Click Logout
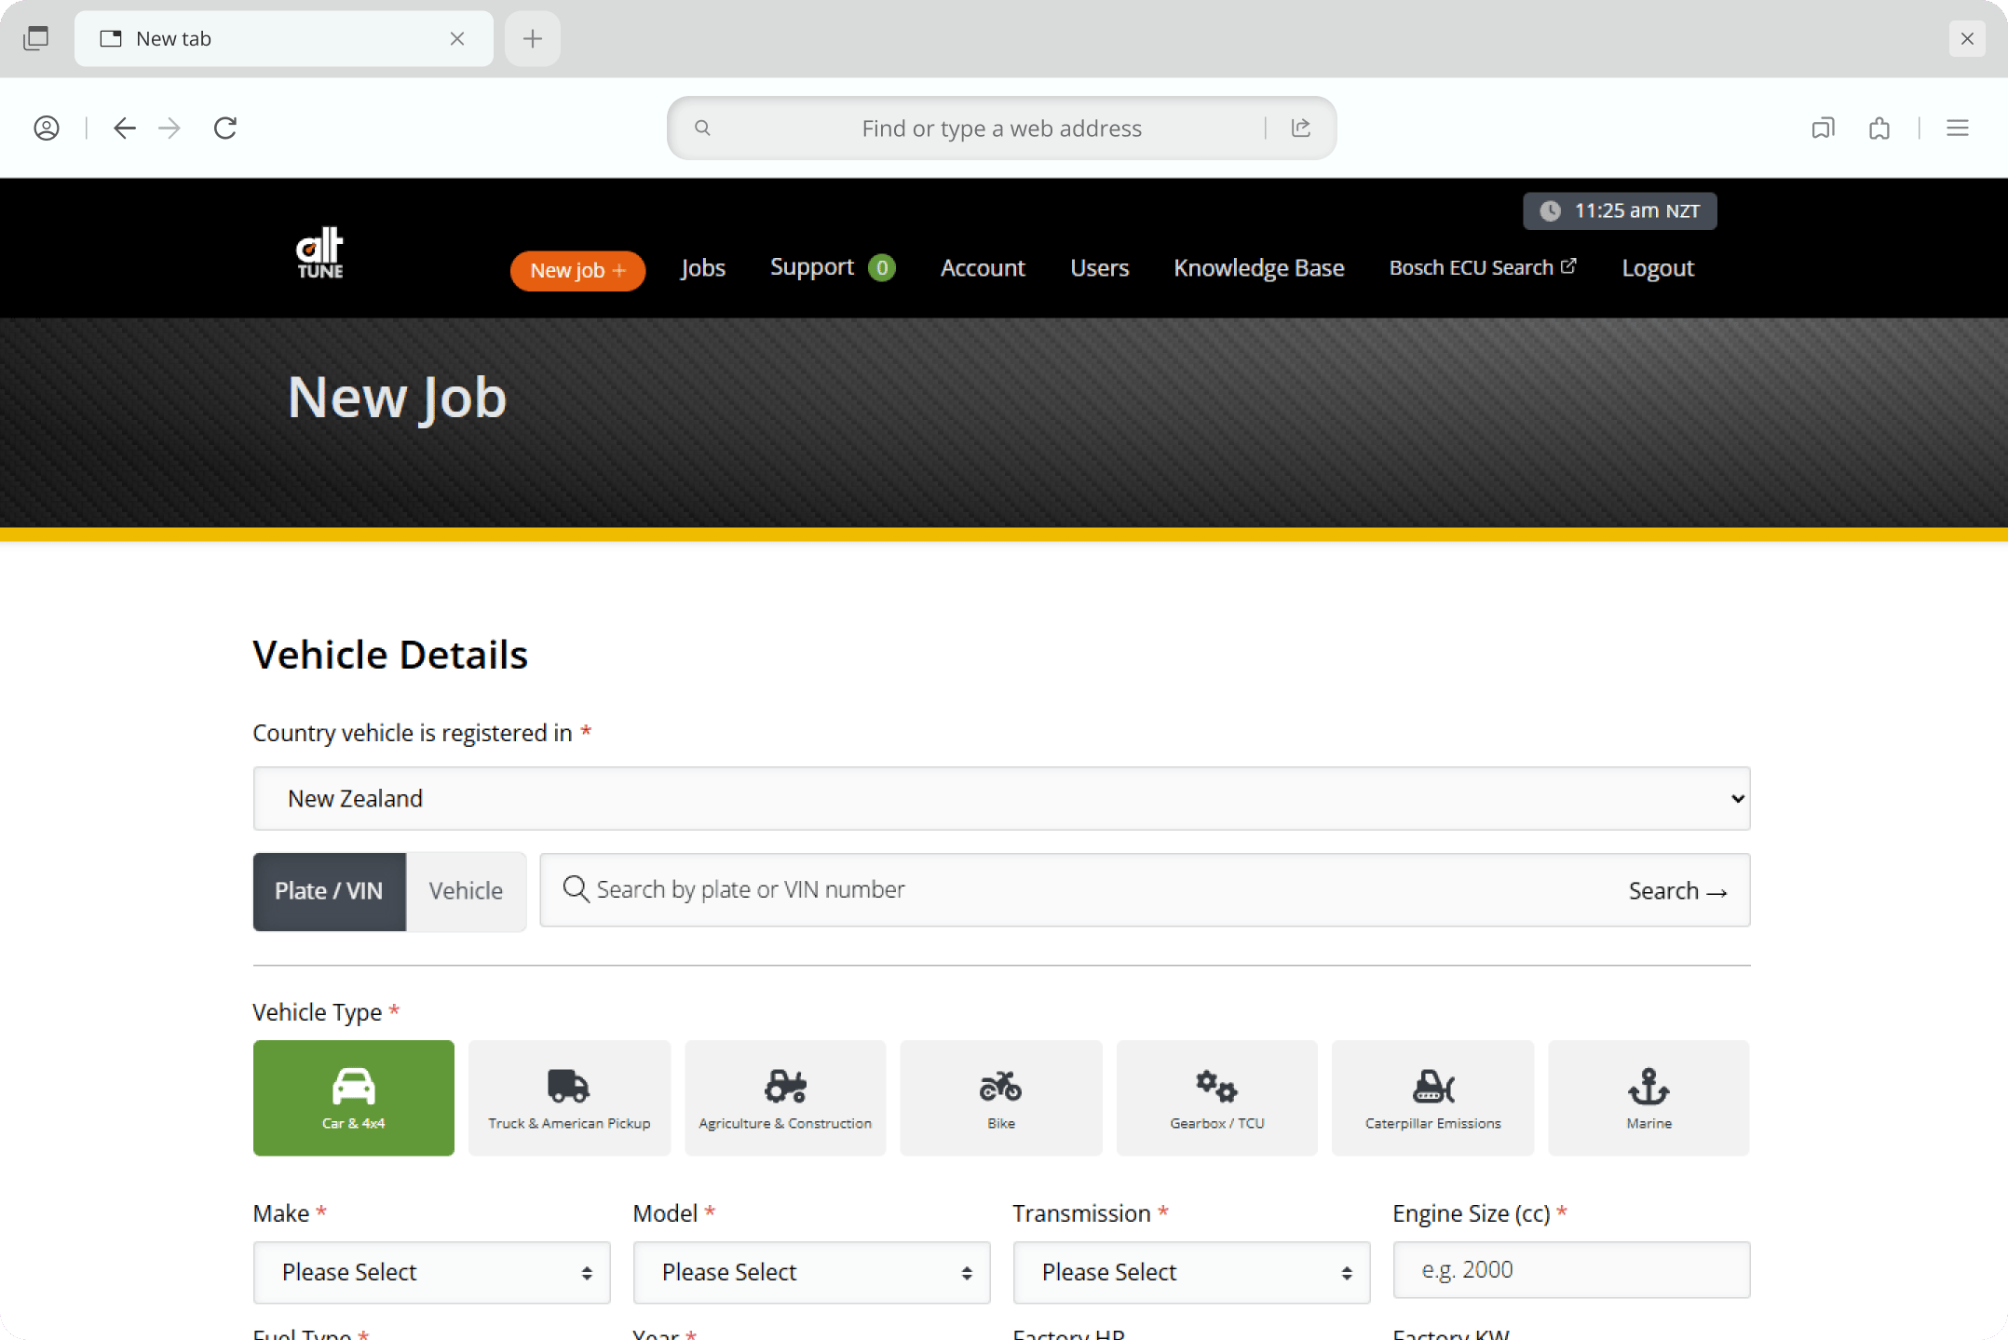Image resolution: width=2008 pixels, height=1340 pixels. coord(1658,268)
